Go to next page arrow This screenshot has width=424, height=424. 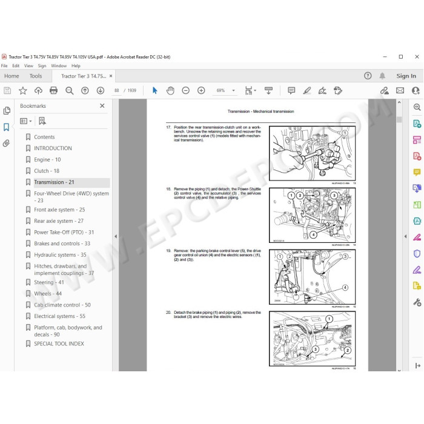click(101, 90)
